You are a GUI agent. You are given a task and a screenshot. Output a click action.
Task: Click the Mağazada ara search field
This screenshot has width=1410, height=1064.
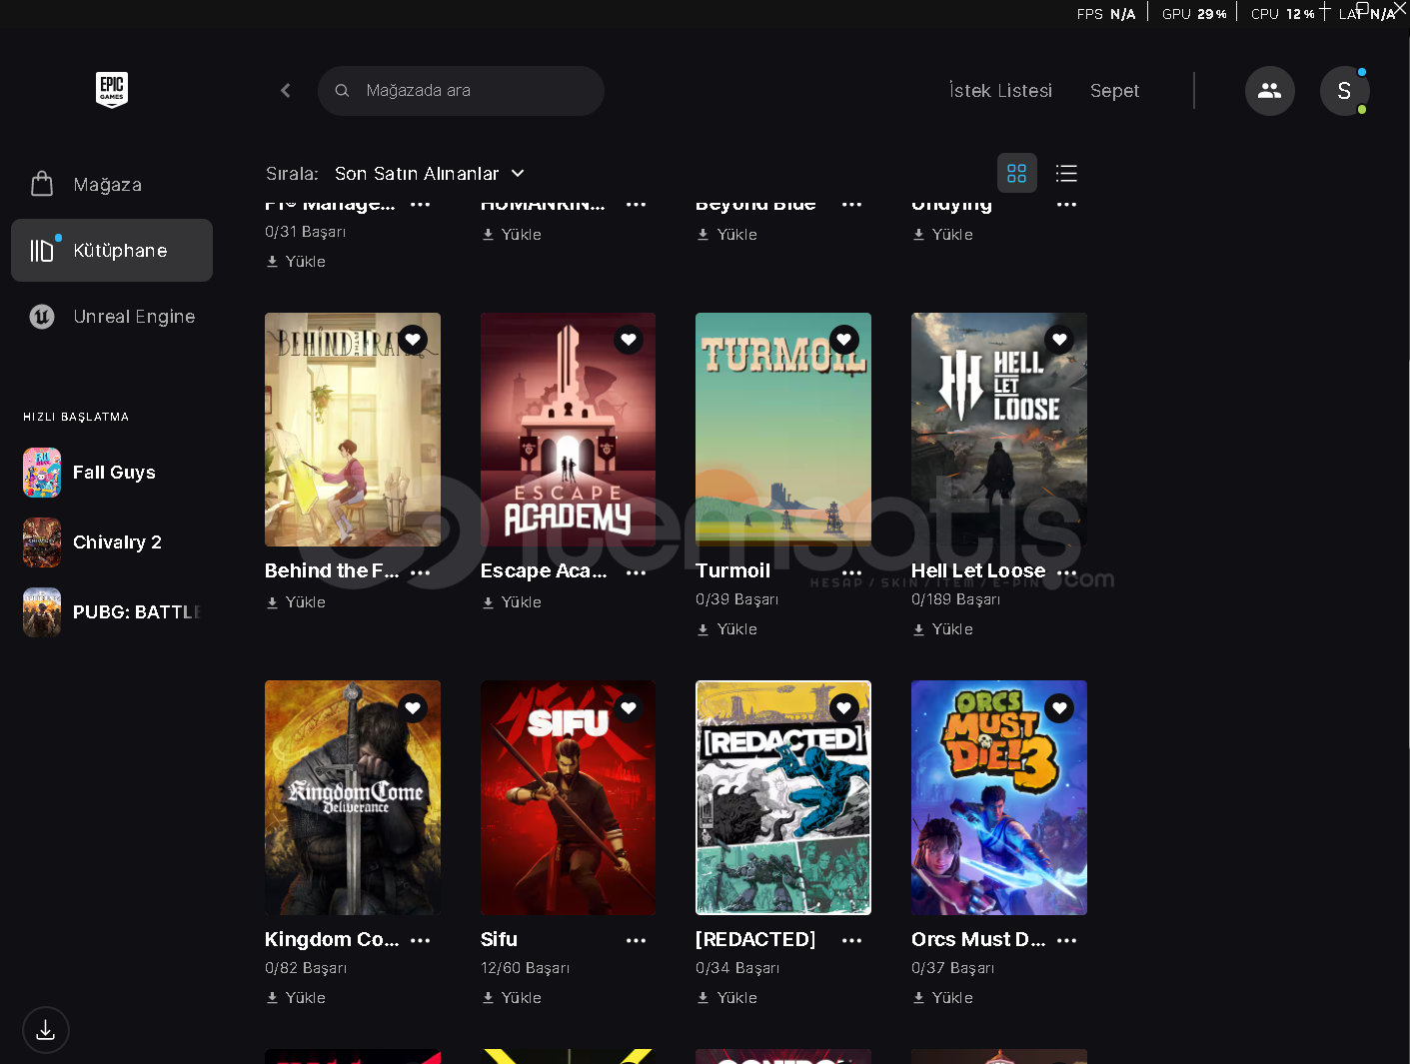click(x=461, y=91)
